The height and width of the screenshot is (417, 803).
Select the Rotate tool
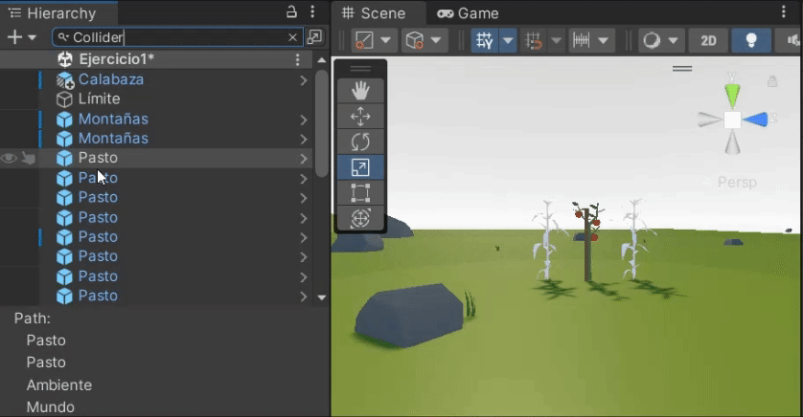point(360,142)
